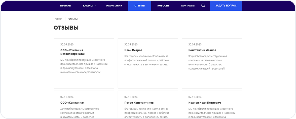Open the Иванов Иван Петрович review
Screen dimensions: 296x119
(205, 102)
